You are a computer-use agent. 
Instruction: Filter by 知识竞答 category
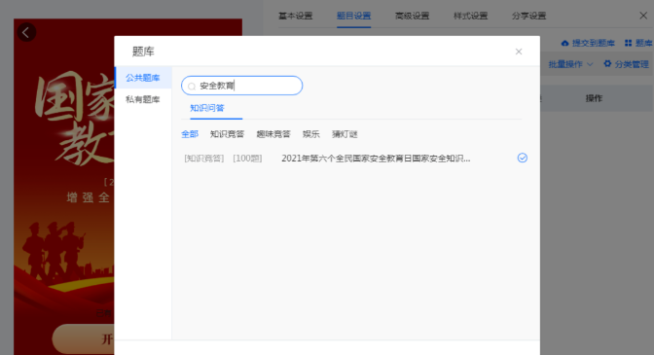[x=227, y=134]
